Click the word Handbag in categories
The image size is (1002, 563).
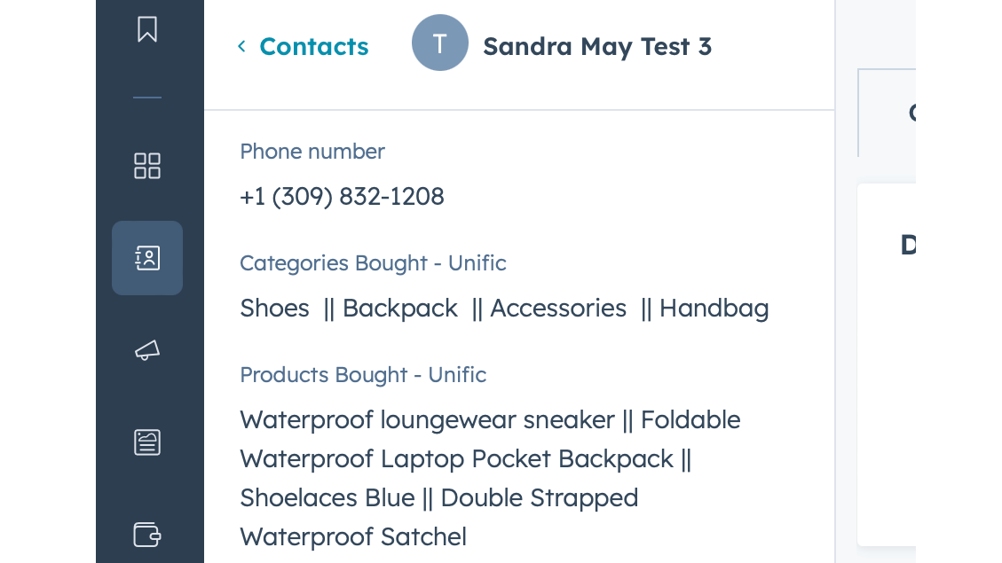[x=714, y=308]
